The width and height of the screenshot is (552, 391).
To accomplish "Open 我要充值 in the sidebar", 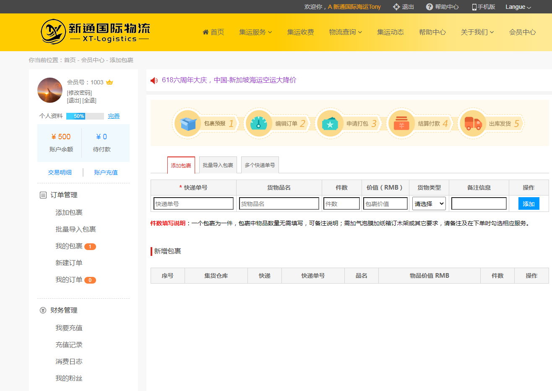I will point(69,328).
